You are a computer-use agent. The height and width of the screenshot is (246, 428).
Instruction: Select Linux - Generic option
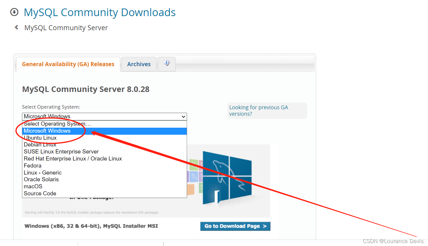[104, 173]
